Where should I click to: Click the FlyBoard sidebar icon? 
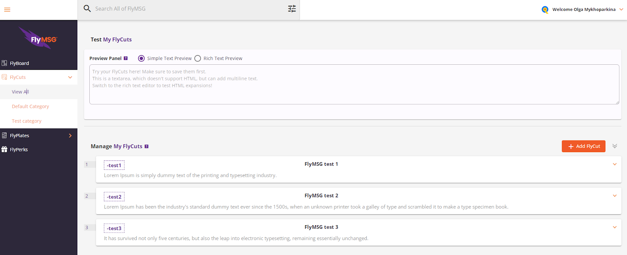[x=4, y=63]
